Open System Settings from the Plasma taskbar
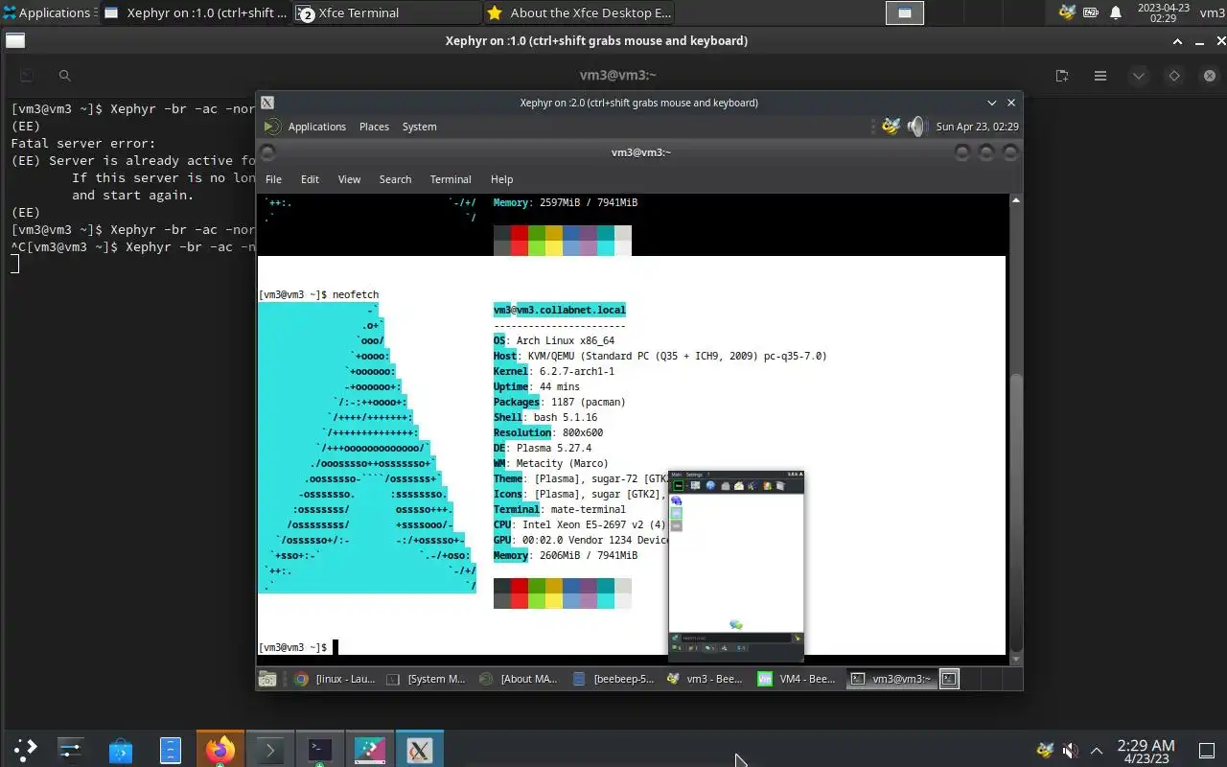The width and height of the screenshot is (1227, 767). 71,749
